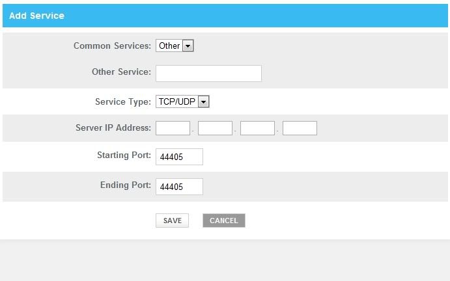Expand the Service Type dropdown arrow
The width and height of the screenshot is (450, 281).
[203, 101]
